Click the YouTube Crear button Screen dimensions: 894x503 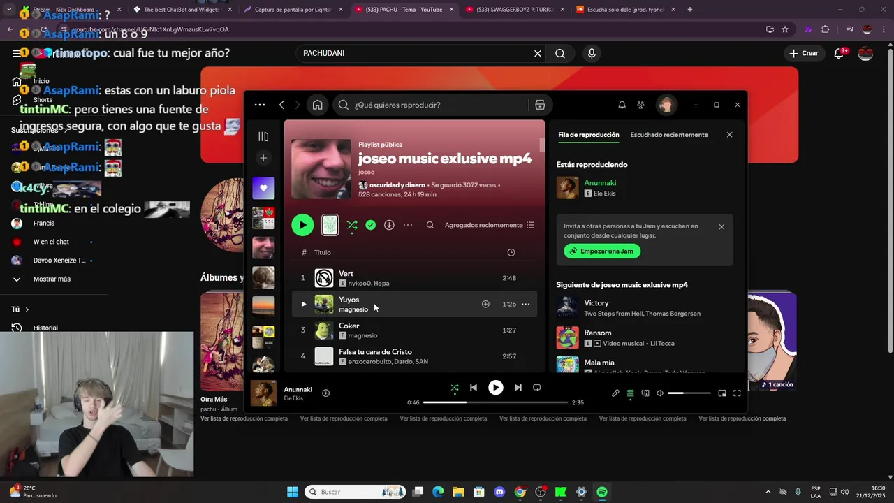[x=803, y=53]
